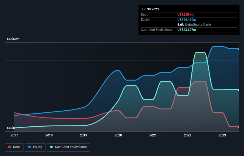244x156 pixels.
Task: Click the blue Equity endpoint marker
Action: [x=239, y=49]
